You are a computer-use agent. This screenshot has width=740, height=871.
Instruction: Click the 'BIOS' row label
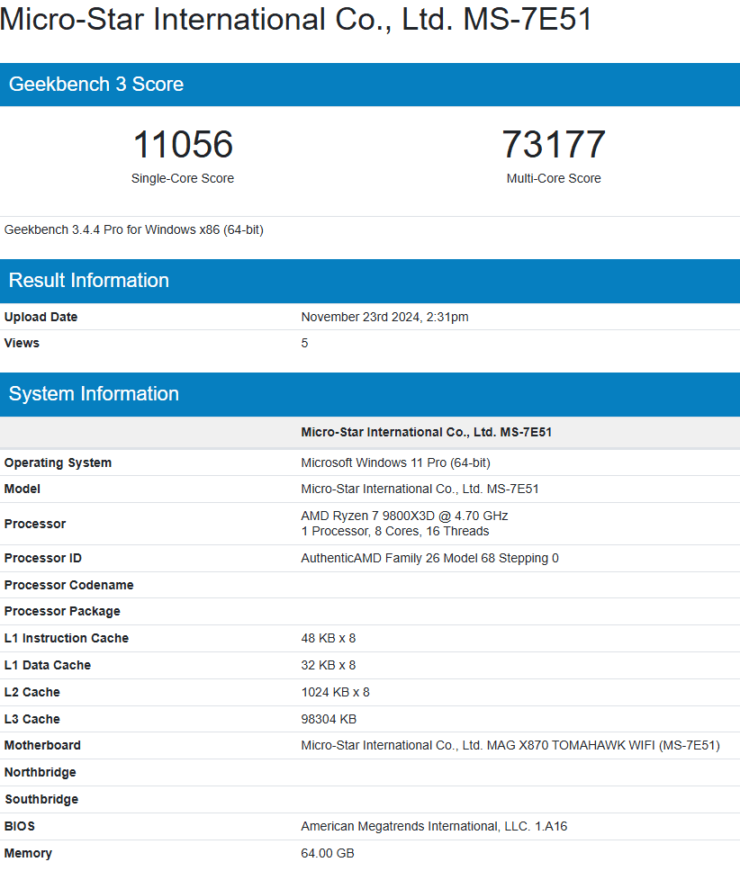point(20,827)
